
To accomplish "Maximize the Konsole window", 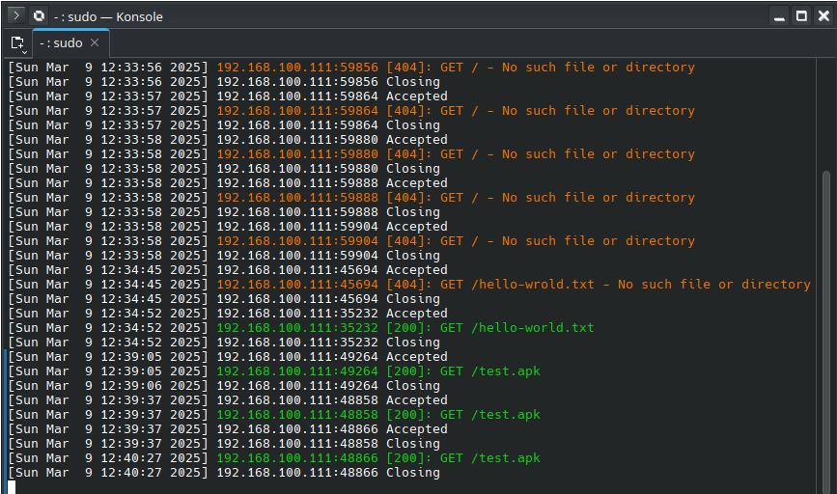I will point(802,16).
